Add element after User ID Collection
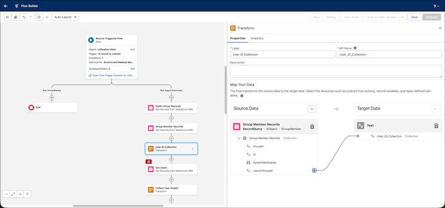 coord(171,159)
